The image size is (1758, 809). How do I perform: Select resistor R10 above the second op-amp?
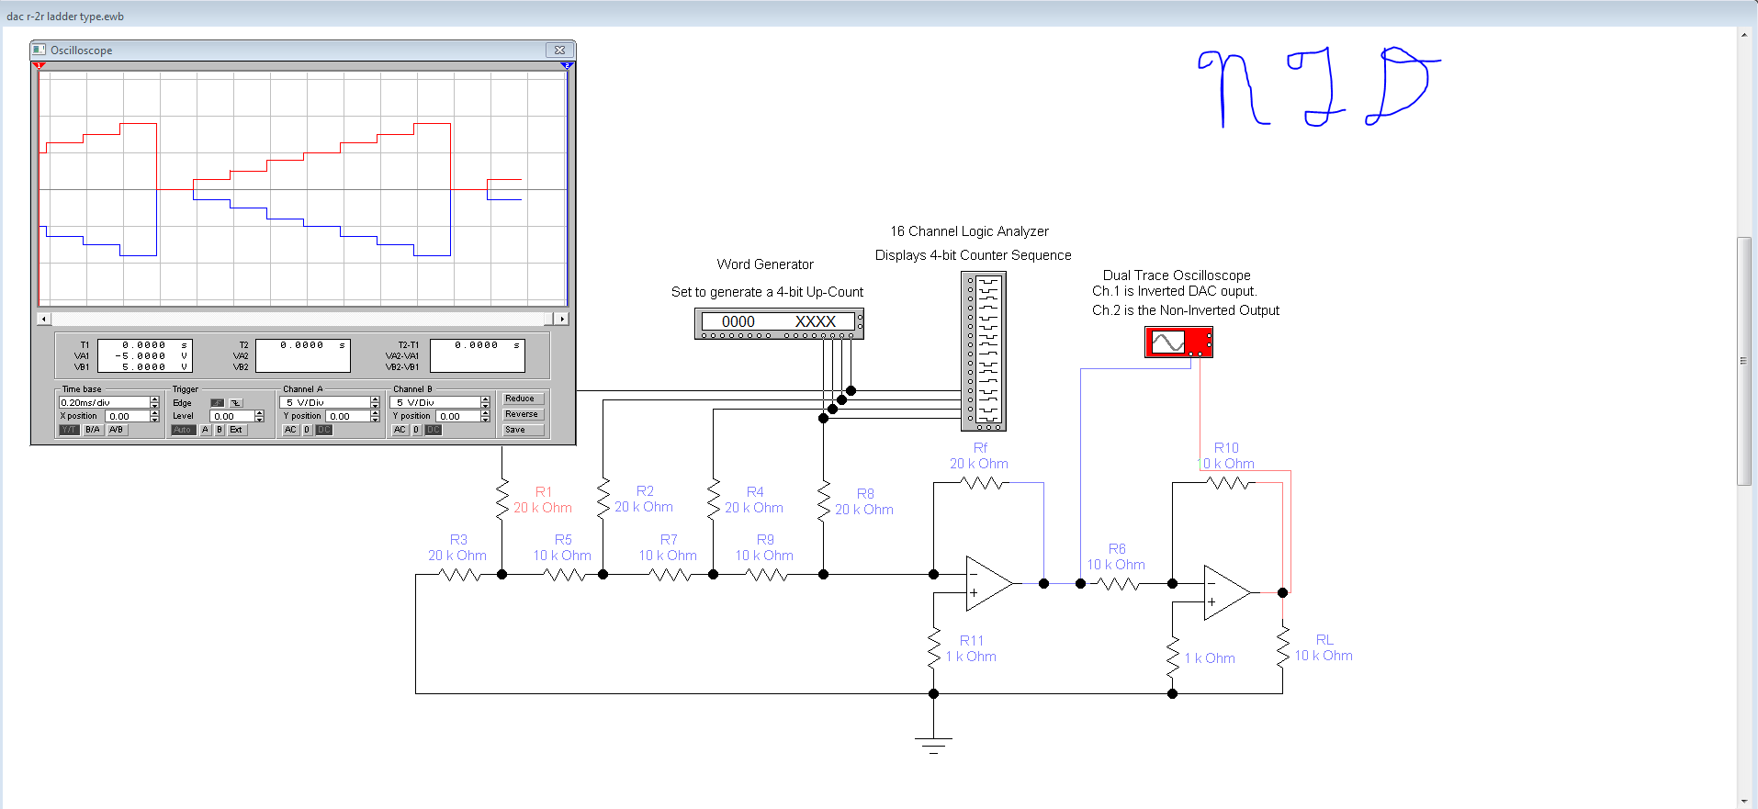pos(1228,483)
